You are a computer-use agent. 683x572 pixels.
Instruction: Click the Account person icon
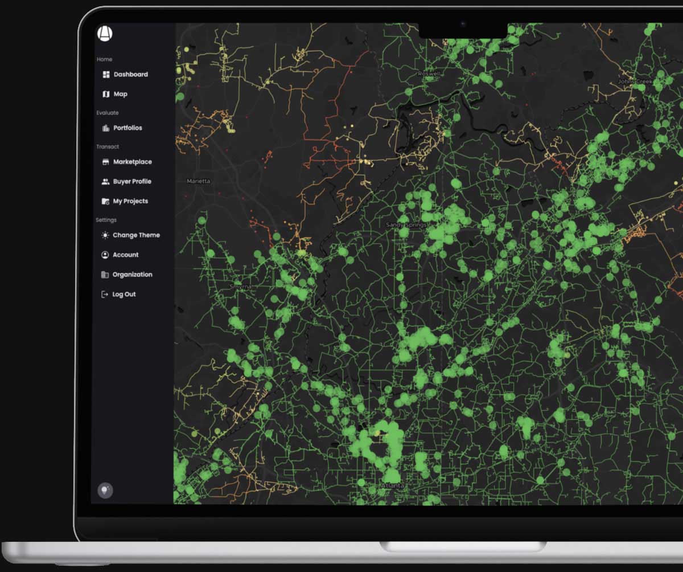[105, 255]
